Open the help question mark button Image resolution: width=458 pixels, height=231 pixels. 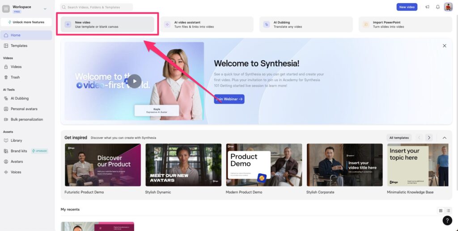point(447,220)
